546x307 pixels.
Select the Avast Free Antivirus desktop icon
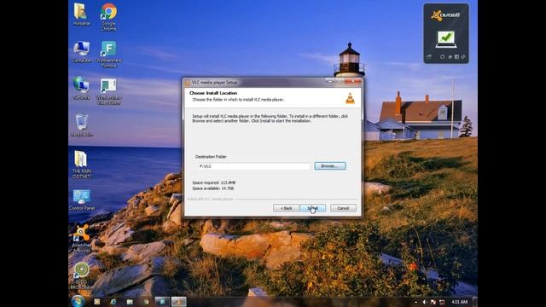click(82, 239)
